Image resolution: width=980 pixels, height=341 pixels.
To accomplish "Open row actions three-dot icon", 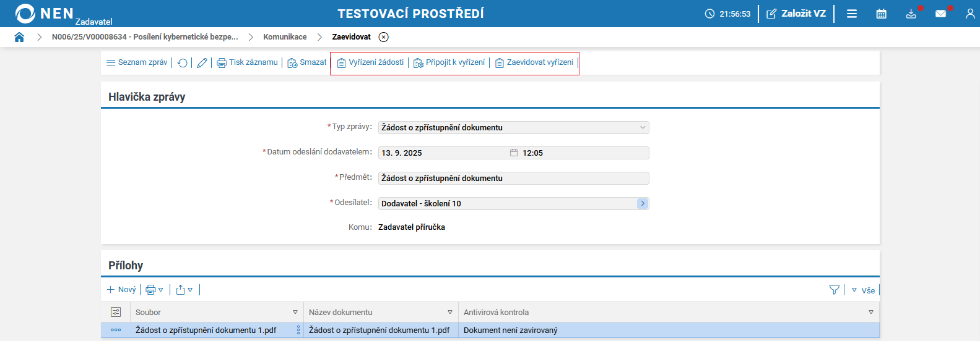I will (x=116, y=330).
